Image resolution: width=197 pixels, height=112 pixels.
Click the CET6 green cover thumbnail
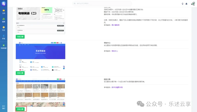tap(47, 10)
